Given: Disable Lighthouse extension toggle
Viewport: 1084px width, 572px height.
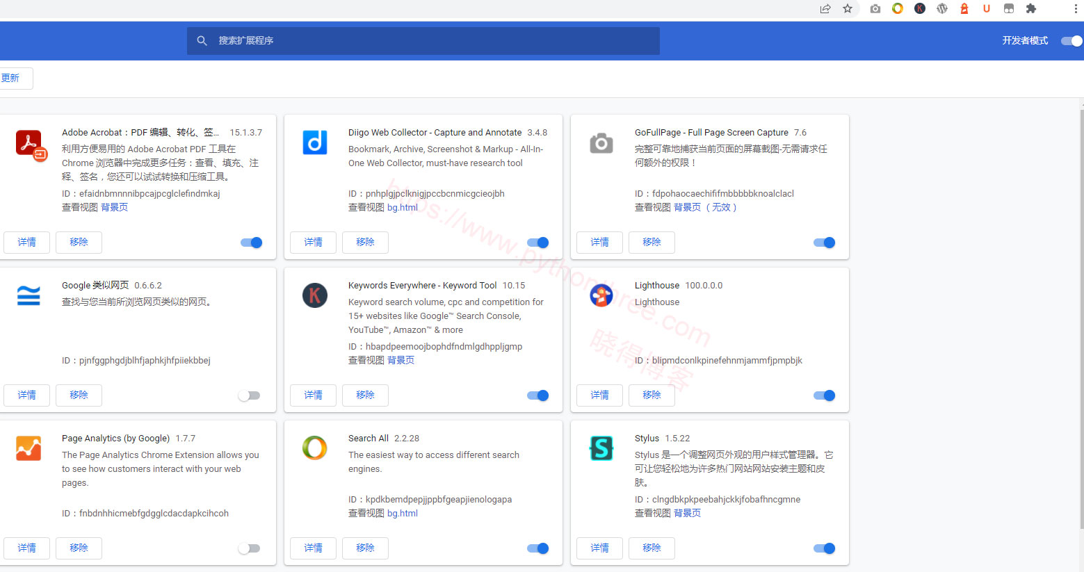Looking at the screenshot, I should 825,395.
